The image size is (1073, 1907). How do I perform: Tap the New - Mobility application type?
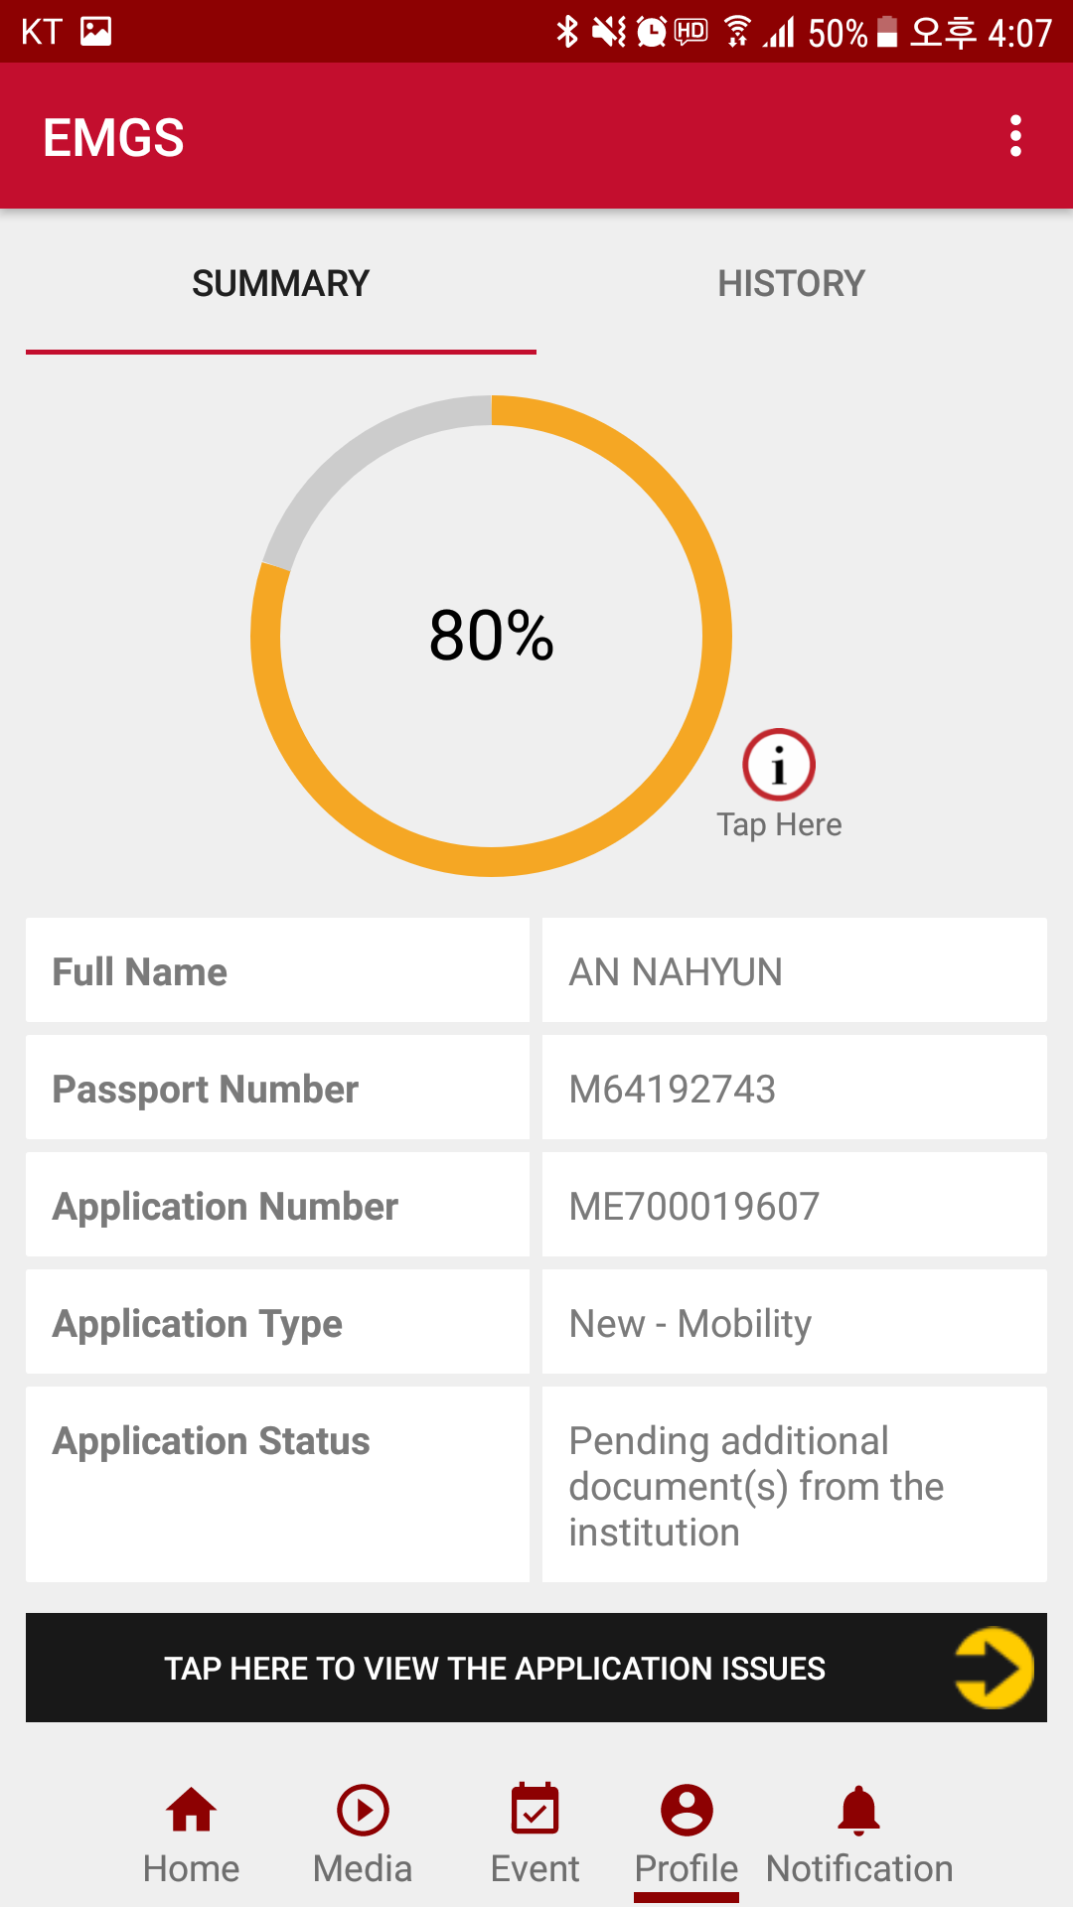coord(690,1324)
